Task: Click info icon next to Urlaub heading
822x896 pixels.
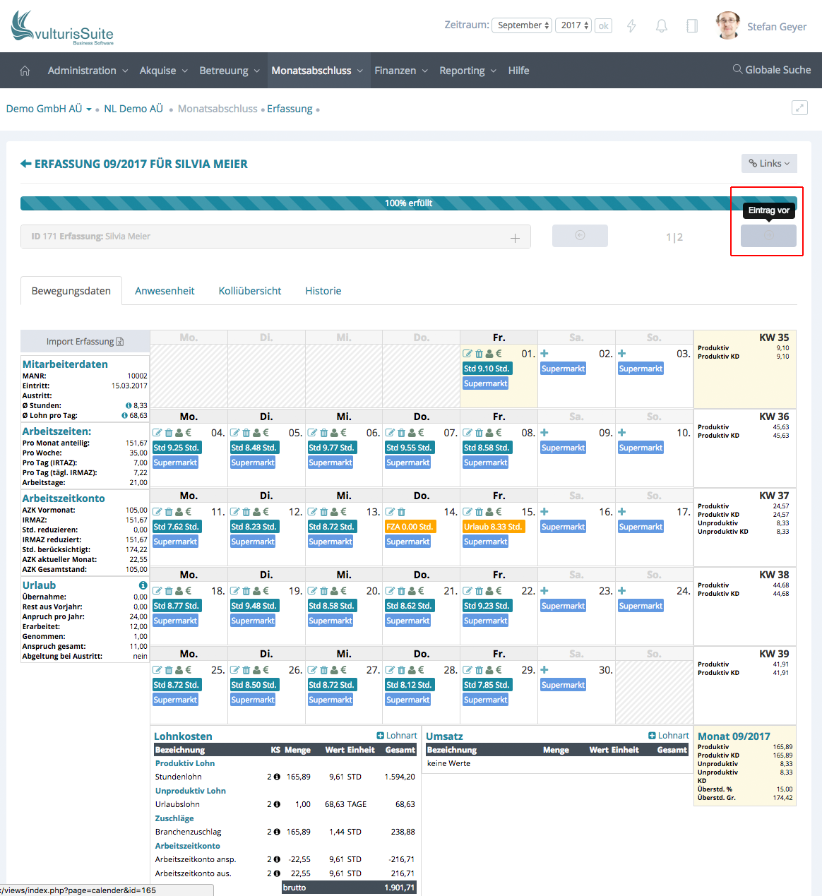Action: [143, 585]
